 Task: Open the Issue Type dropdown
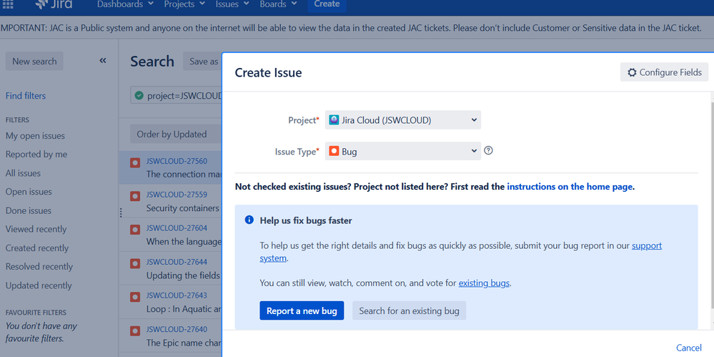(x=403, y=152)
